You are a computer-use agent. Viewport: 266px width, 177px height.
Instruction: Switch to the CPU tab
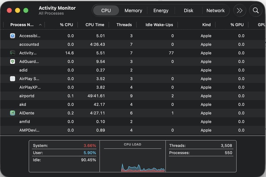pyautogui.click(x=106, y=11)
